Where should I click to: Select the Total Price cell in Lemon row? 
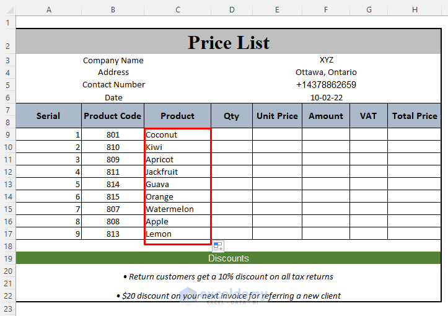coord(415,234)
